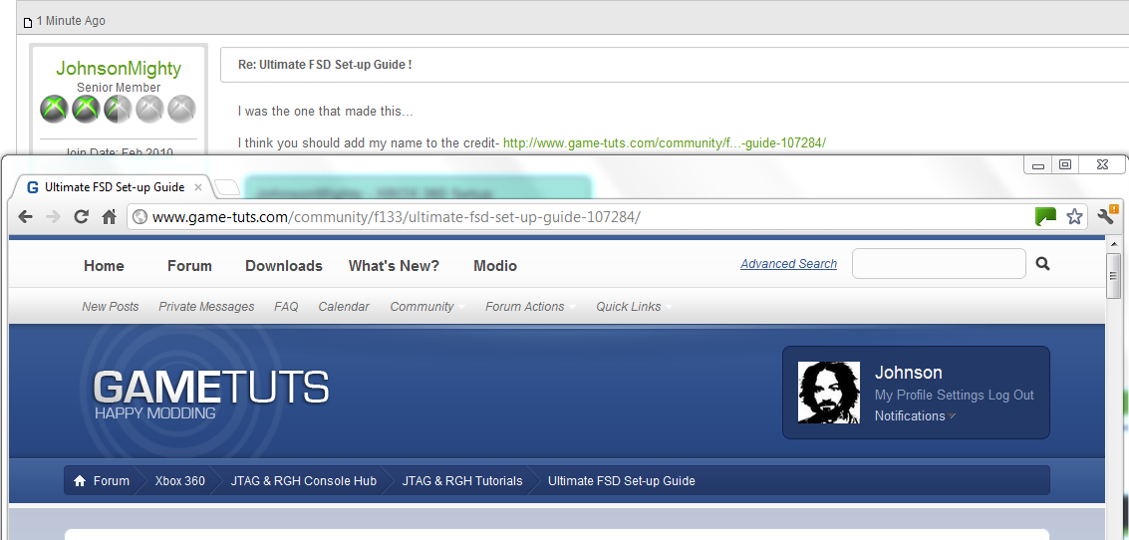Open the Modio menu item

click(494, 266)
